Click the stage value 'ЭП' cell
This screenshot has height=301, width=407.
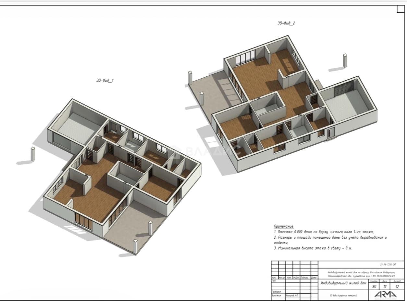click(374, 287)
